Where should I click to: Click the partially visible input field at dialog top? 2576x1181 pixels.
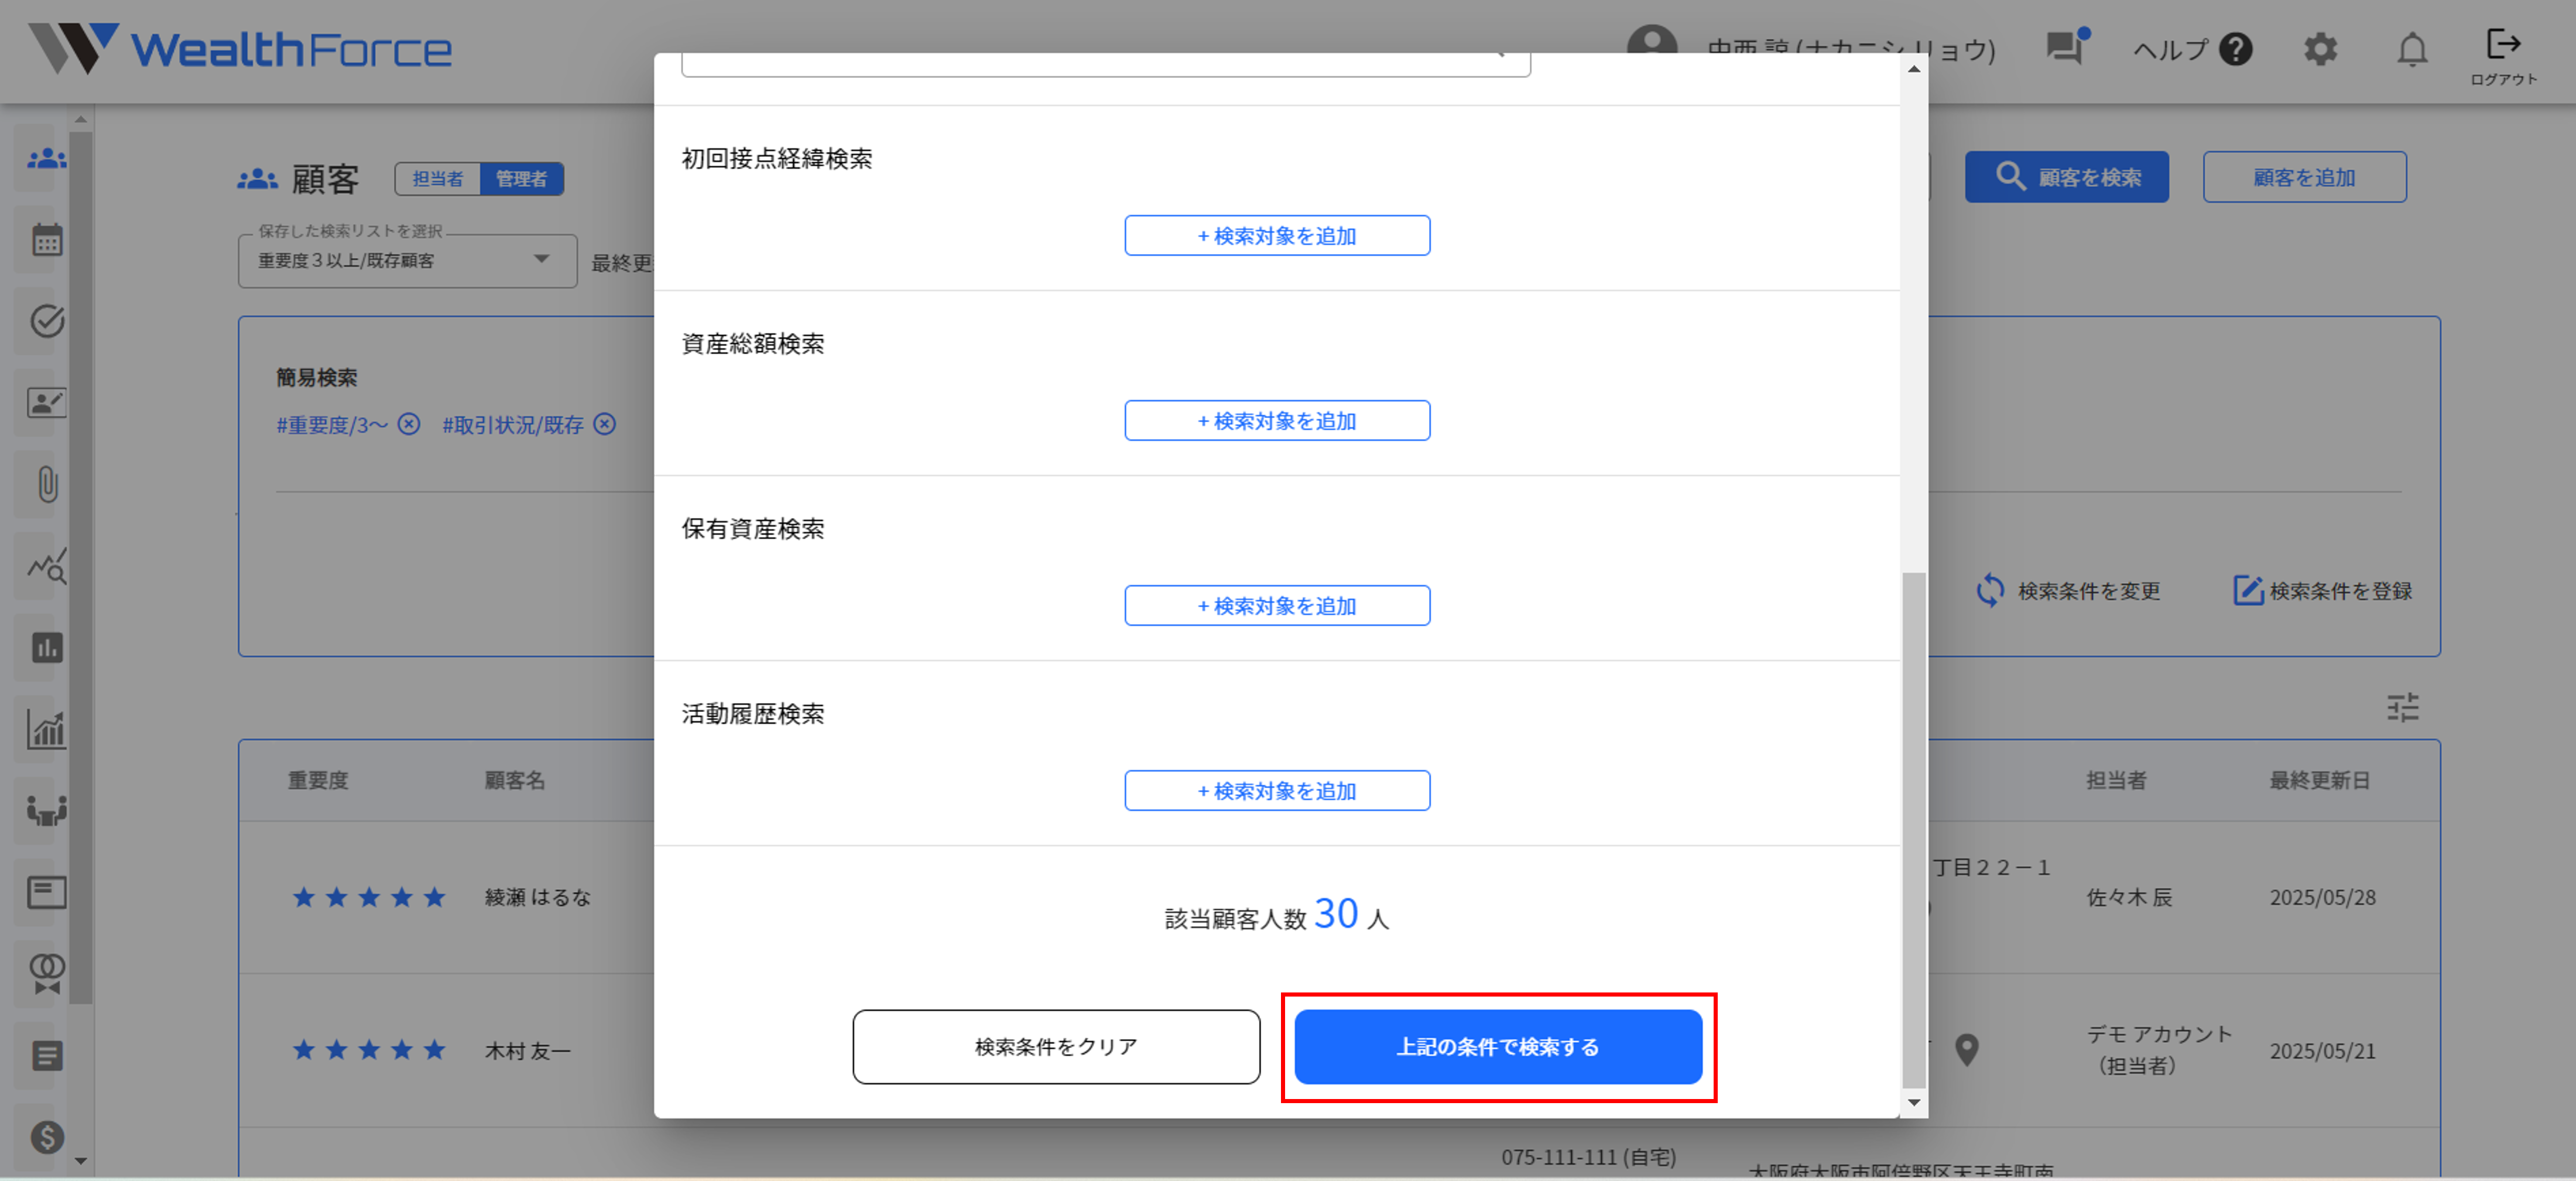coord(1105,65)
